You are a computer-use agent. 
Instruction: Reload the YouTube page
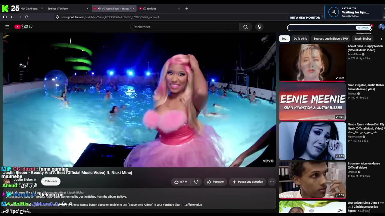27,17
